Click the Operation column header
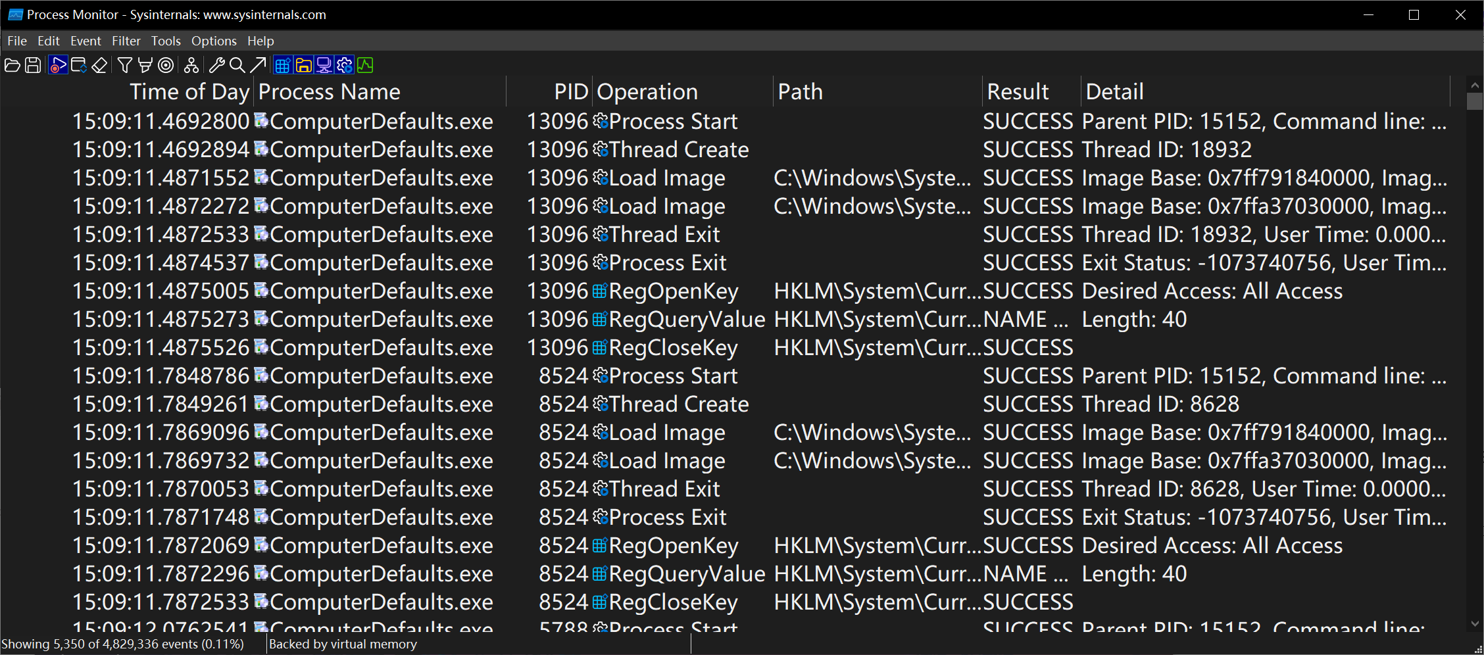1484x655 pixels. click(x=683, y=91)
